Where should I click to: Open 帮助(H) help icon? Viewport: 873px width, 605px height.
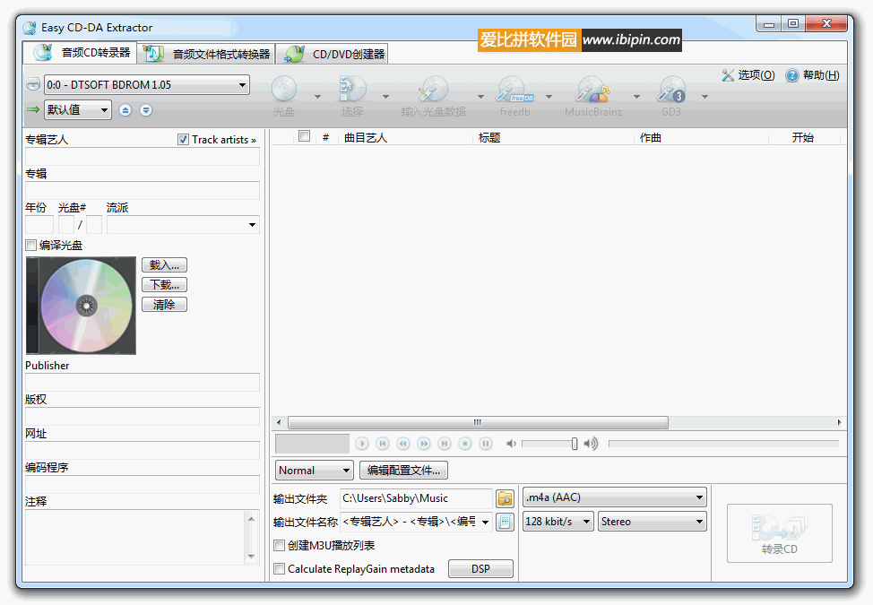(x=812, y=75)
